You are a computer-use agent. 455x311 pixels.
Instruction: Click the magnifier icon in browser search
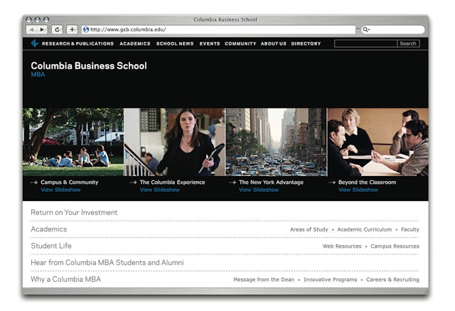pos(365,30)
